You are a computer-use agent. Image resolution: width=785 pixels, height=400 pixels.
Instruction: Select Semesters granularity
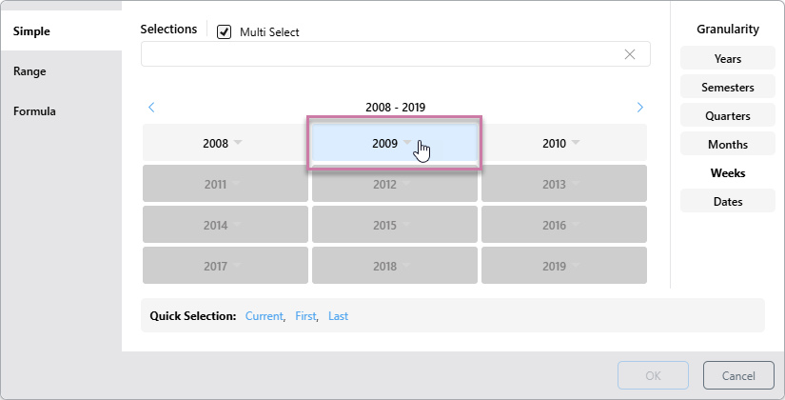727,88
